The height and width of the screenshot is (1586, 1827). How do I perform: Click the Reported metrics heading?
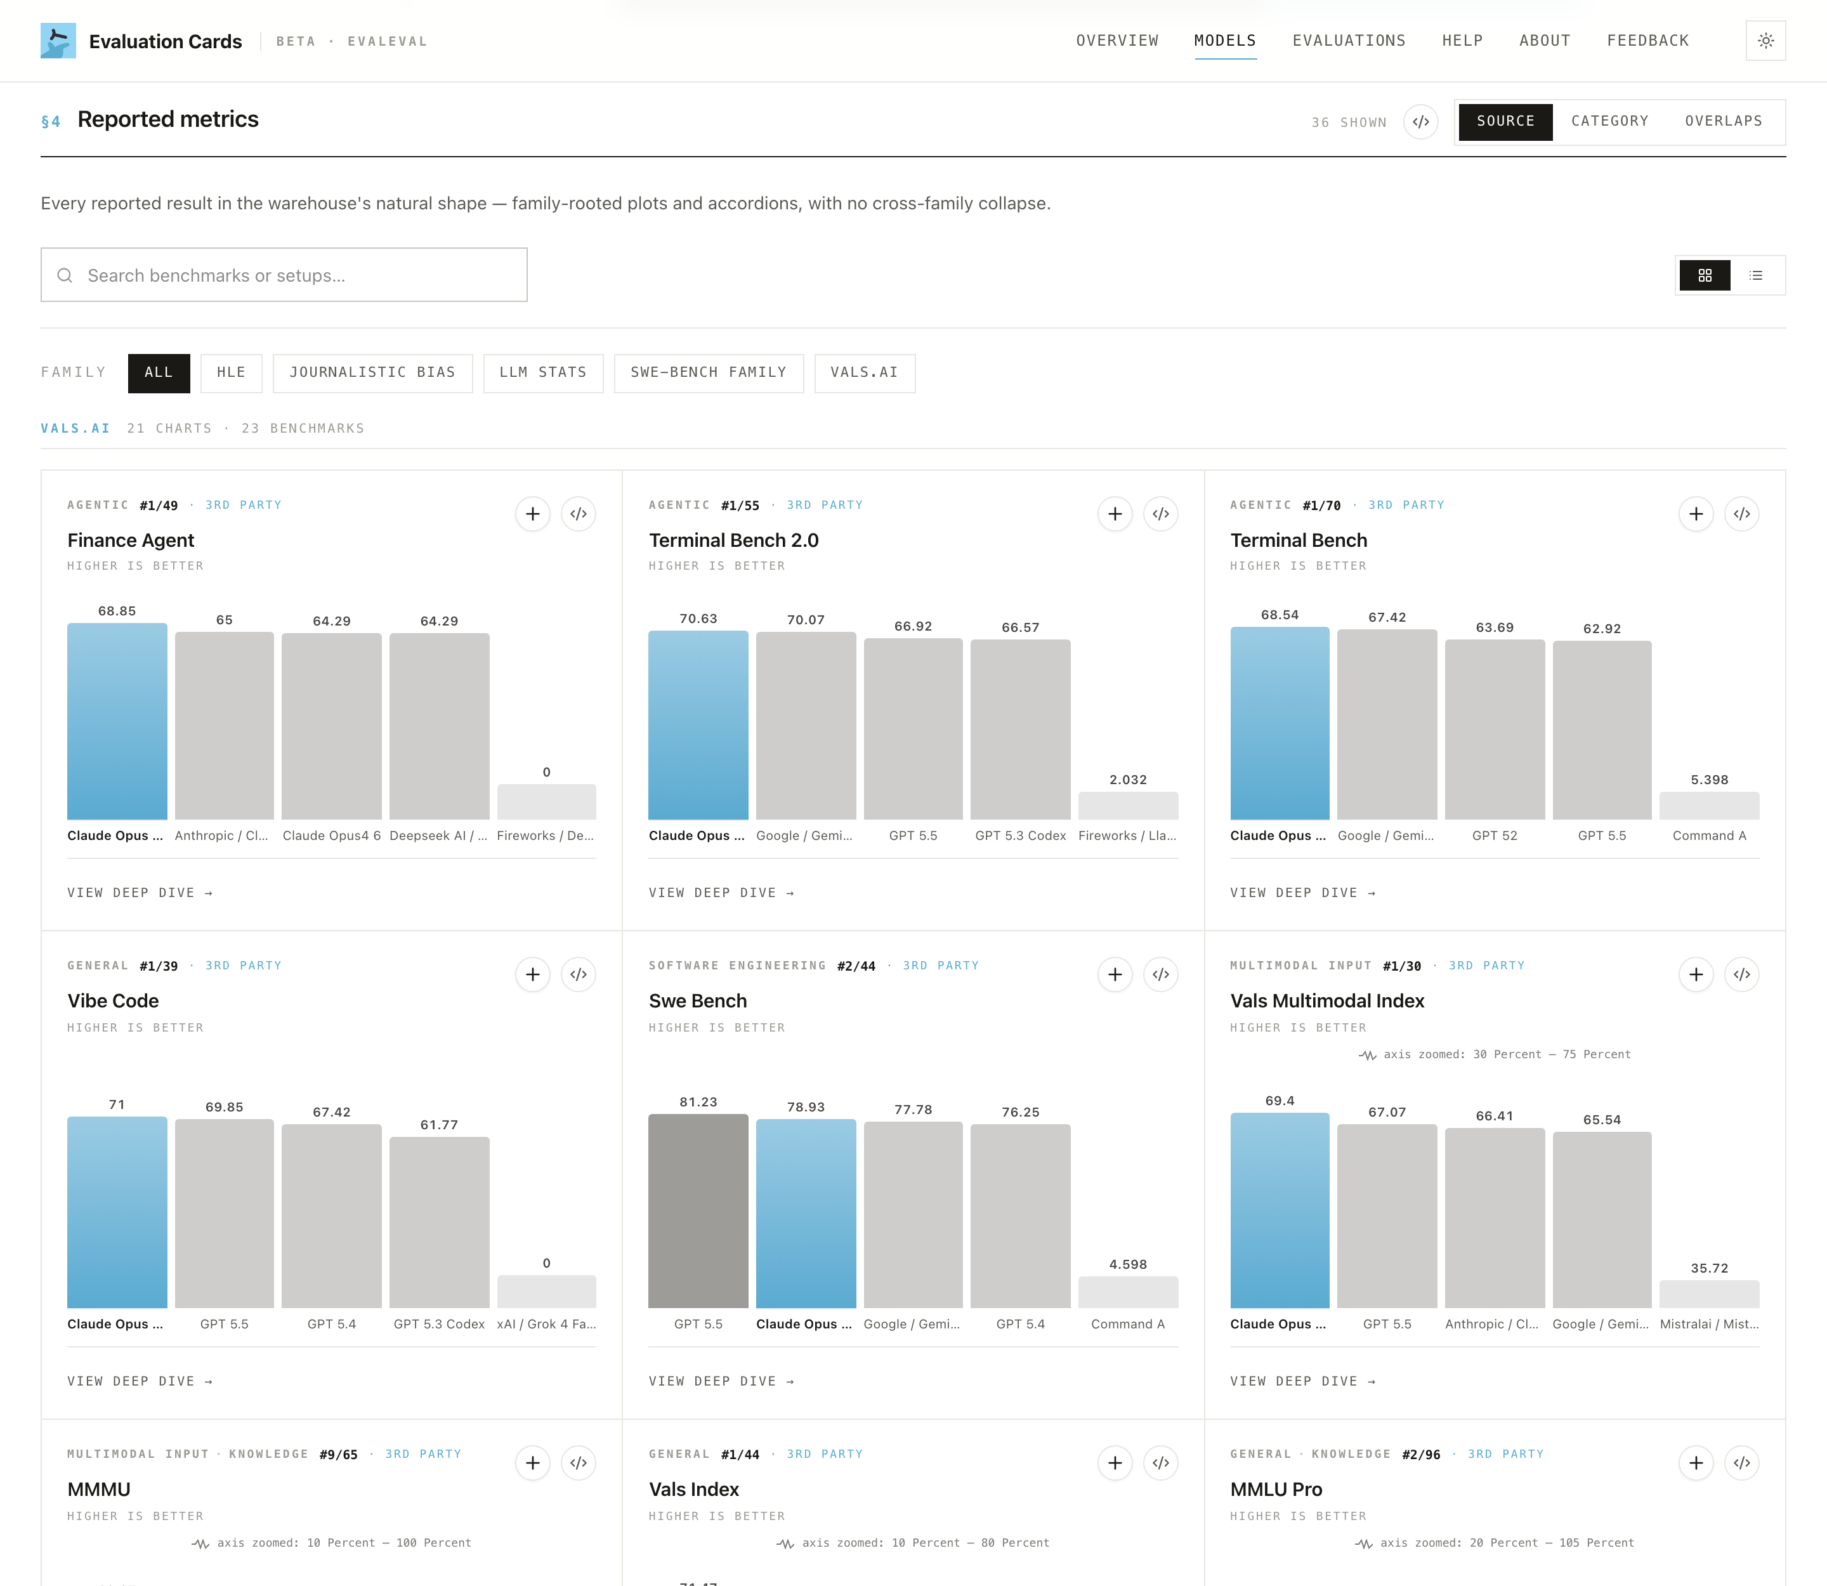[168, 119]
